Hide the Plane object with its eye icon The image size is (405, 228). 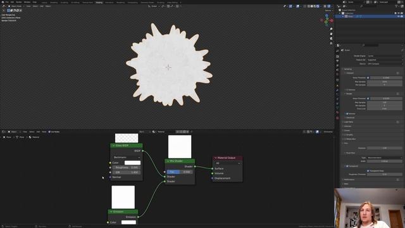pos(399,16)
